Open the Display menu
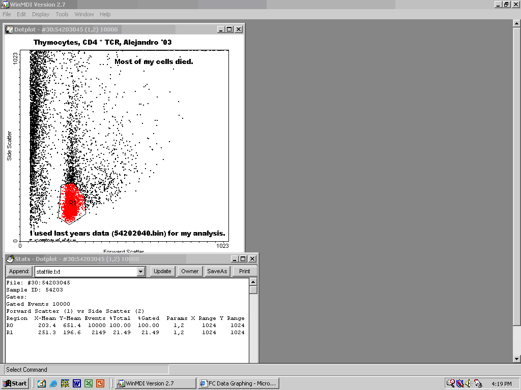The width and height of the screenshot is (521, 390). (41, 14)
